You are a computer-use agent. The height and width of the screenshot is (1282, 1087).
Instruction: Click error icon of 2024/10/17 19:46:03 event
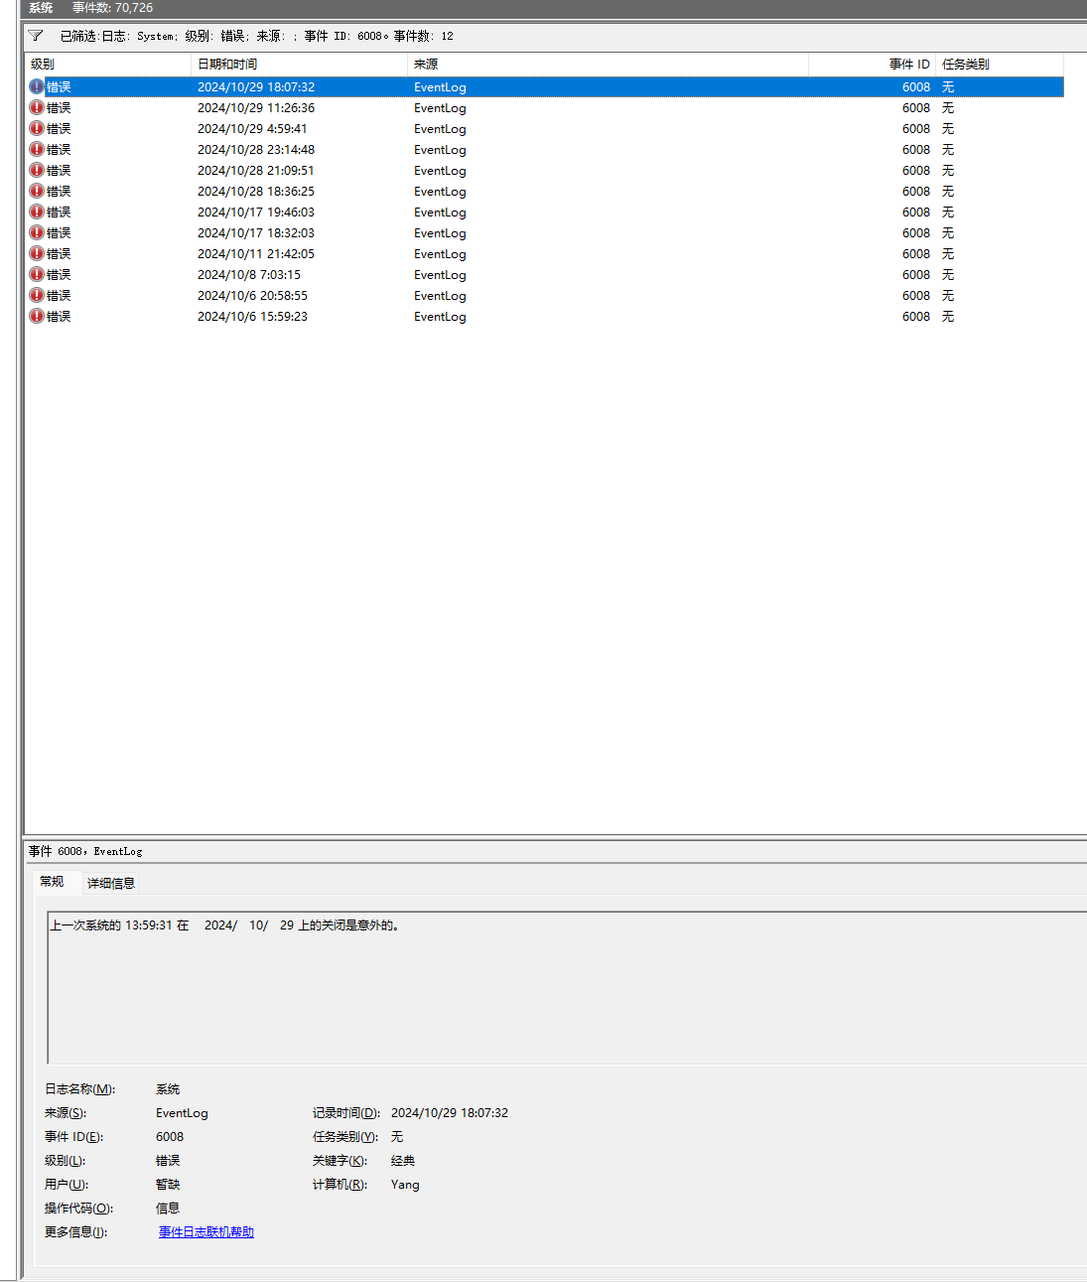[x=37, y=212]
